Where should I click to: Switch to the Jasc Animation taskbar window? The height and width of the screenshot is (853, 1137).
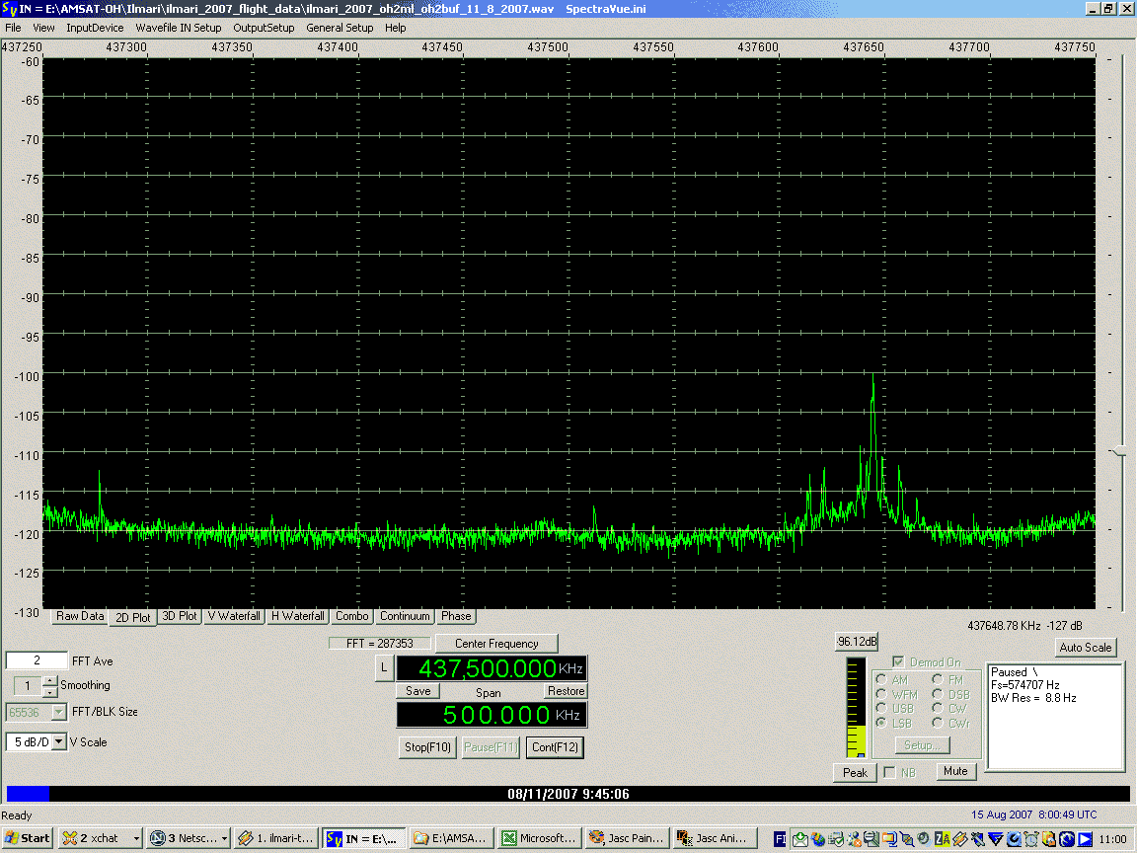(x=715, y=838)
